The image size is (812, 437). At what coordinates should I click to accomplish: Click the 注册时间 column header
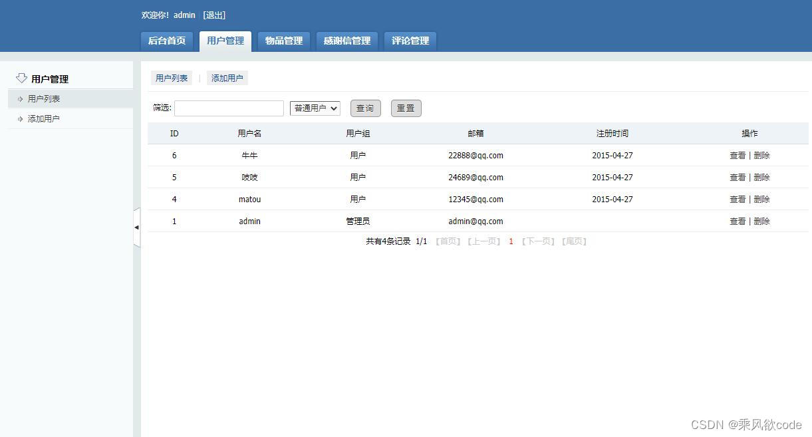(x=612, y=134)
